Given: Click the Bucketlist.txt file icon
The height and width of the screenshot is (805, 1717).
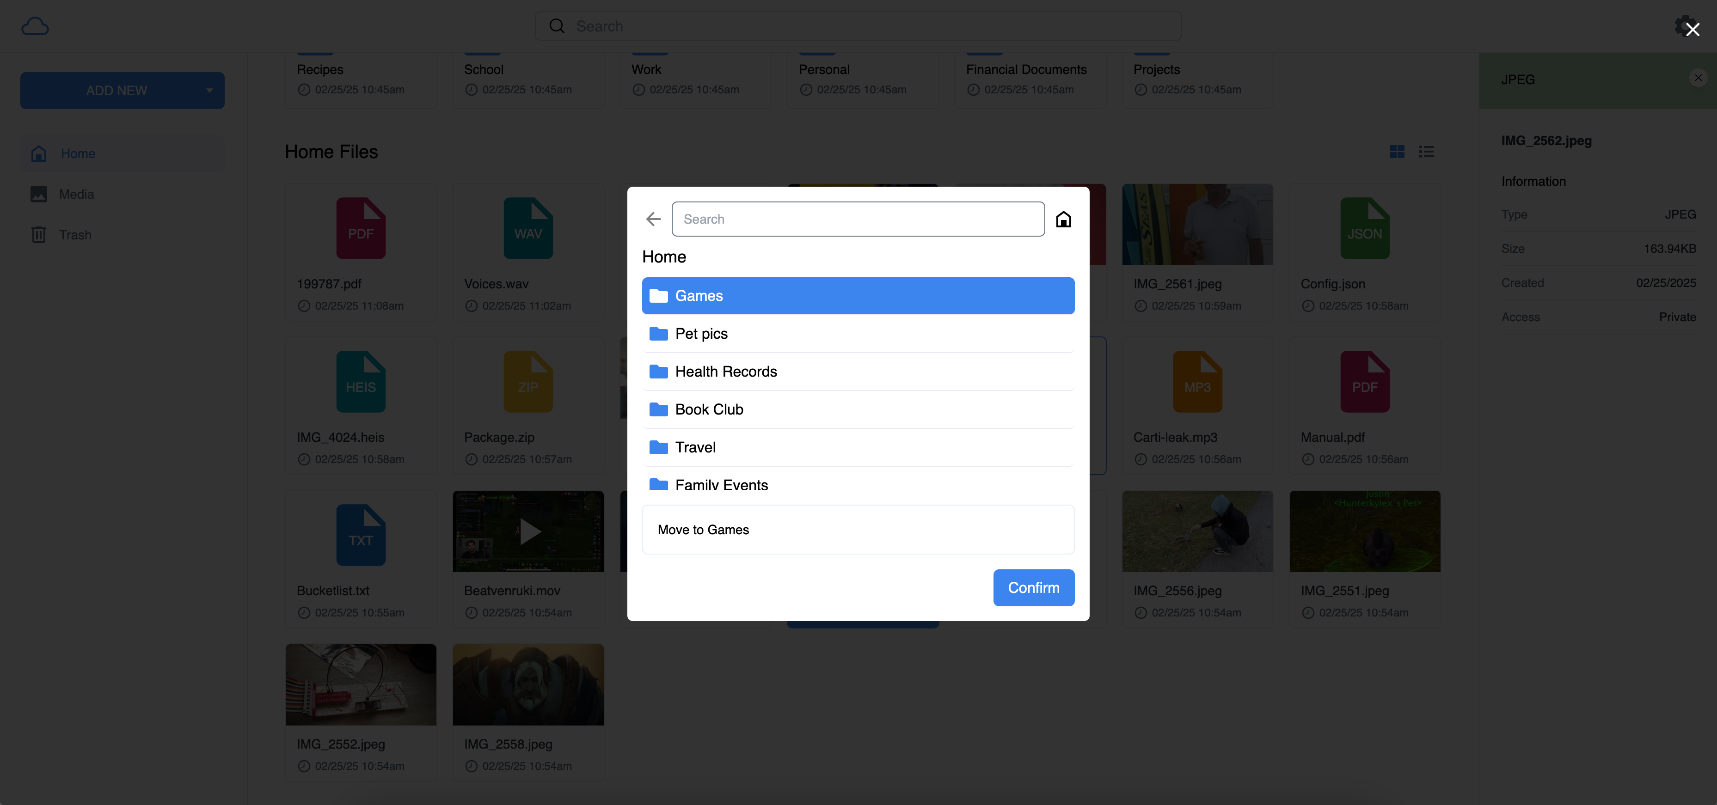Looking at the screenshot, I should [x=361, y=535].
